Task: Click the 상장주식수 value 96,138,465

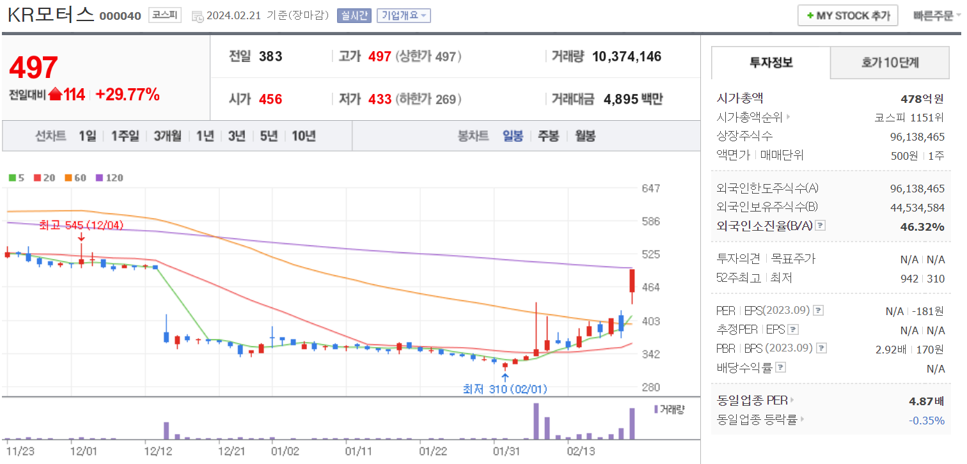Action: [917, 136]
